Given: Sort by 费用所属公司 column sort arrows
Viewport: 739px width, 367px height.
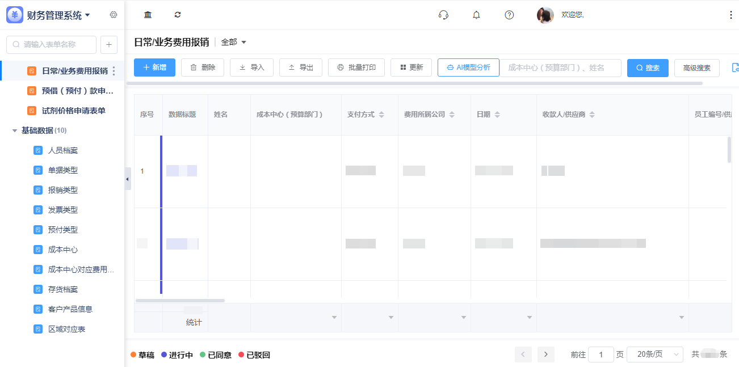Looking at the screenshot, I should [x=452, y=115].
